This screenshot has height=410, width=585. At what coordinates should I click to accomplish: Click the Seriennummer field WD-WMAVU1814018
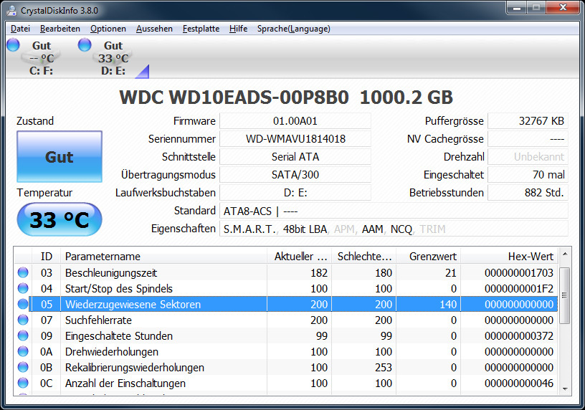(295, 139)
